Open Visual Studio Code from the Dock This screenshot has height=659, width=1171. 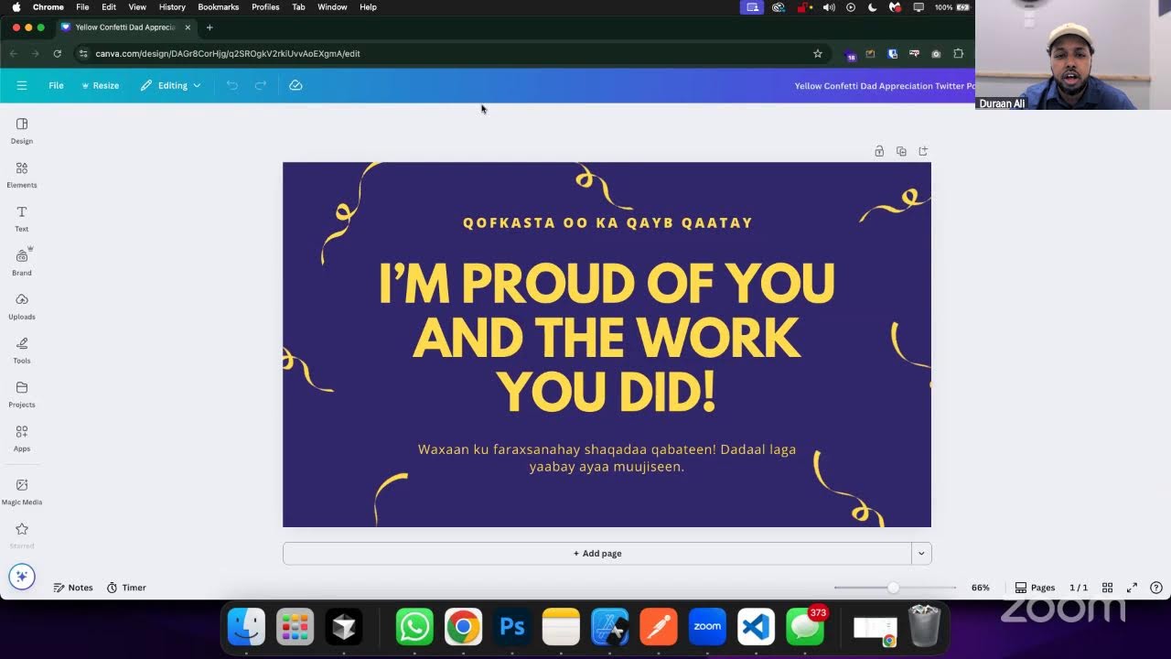click(756, 627)
